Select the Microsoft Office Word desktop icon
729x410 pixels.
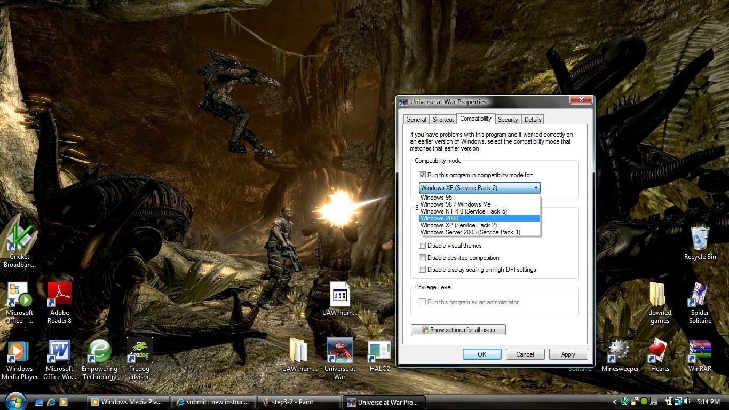pyautogui.click(x=59, y=359)
